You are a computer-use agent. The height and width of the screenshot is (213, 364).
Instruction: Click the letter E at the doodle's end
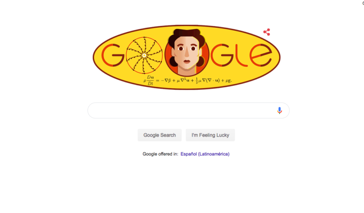coord(260,55)
